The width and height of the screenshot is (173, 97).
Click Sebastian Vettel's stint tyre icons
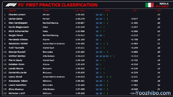coord(102,44)
